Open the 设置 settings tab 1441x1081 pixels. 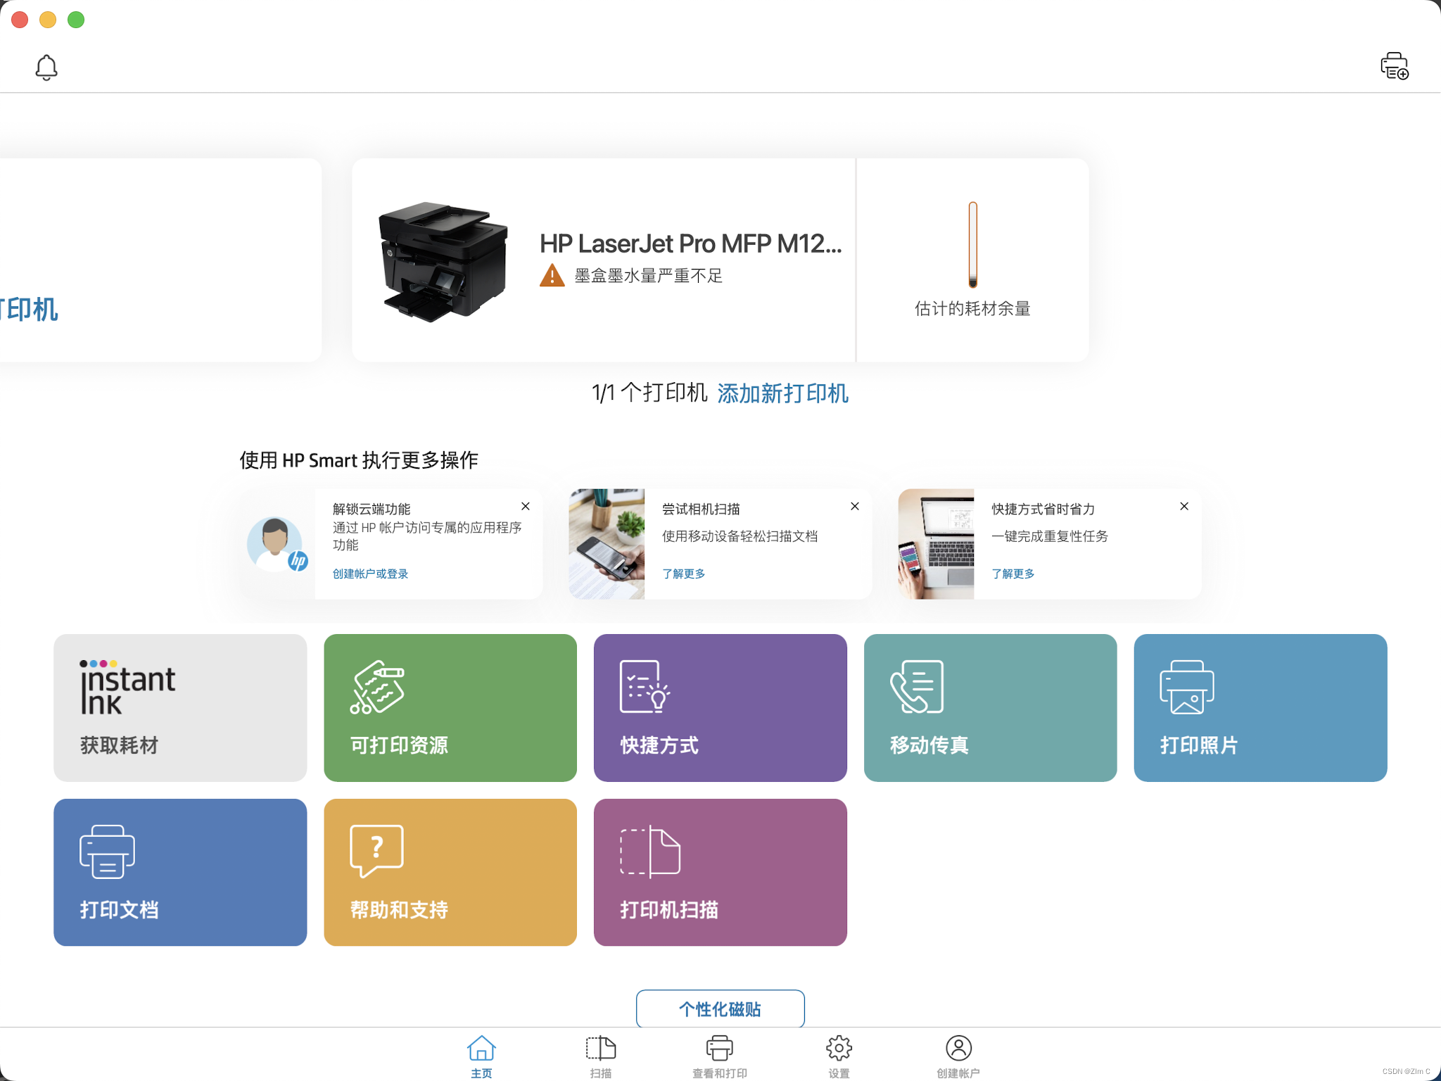pos(839,1056)
